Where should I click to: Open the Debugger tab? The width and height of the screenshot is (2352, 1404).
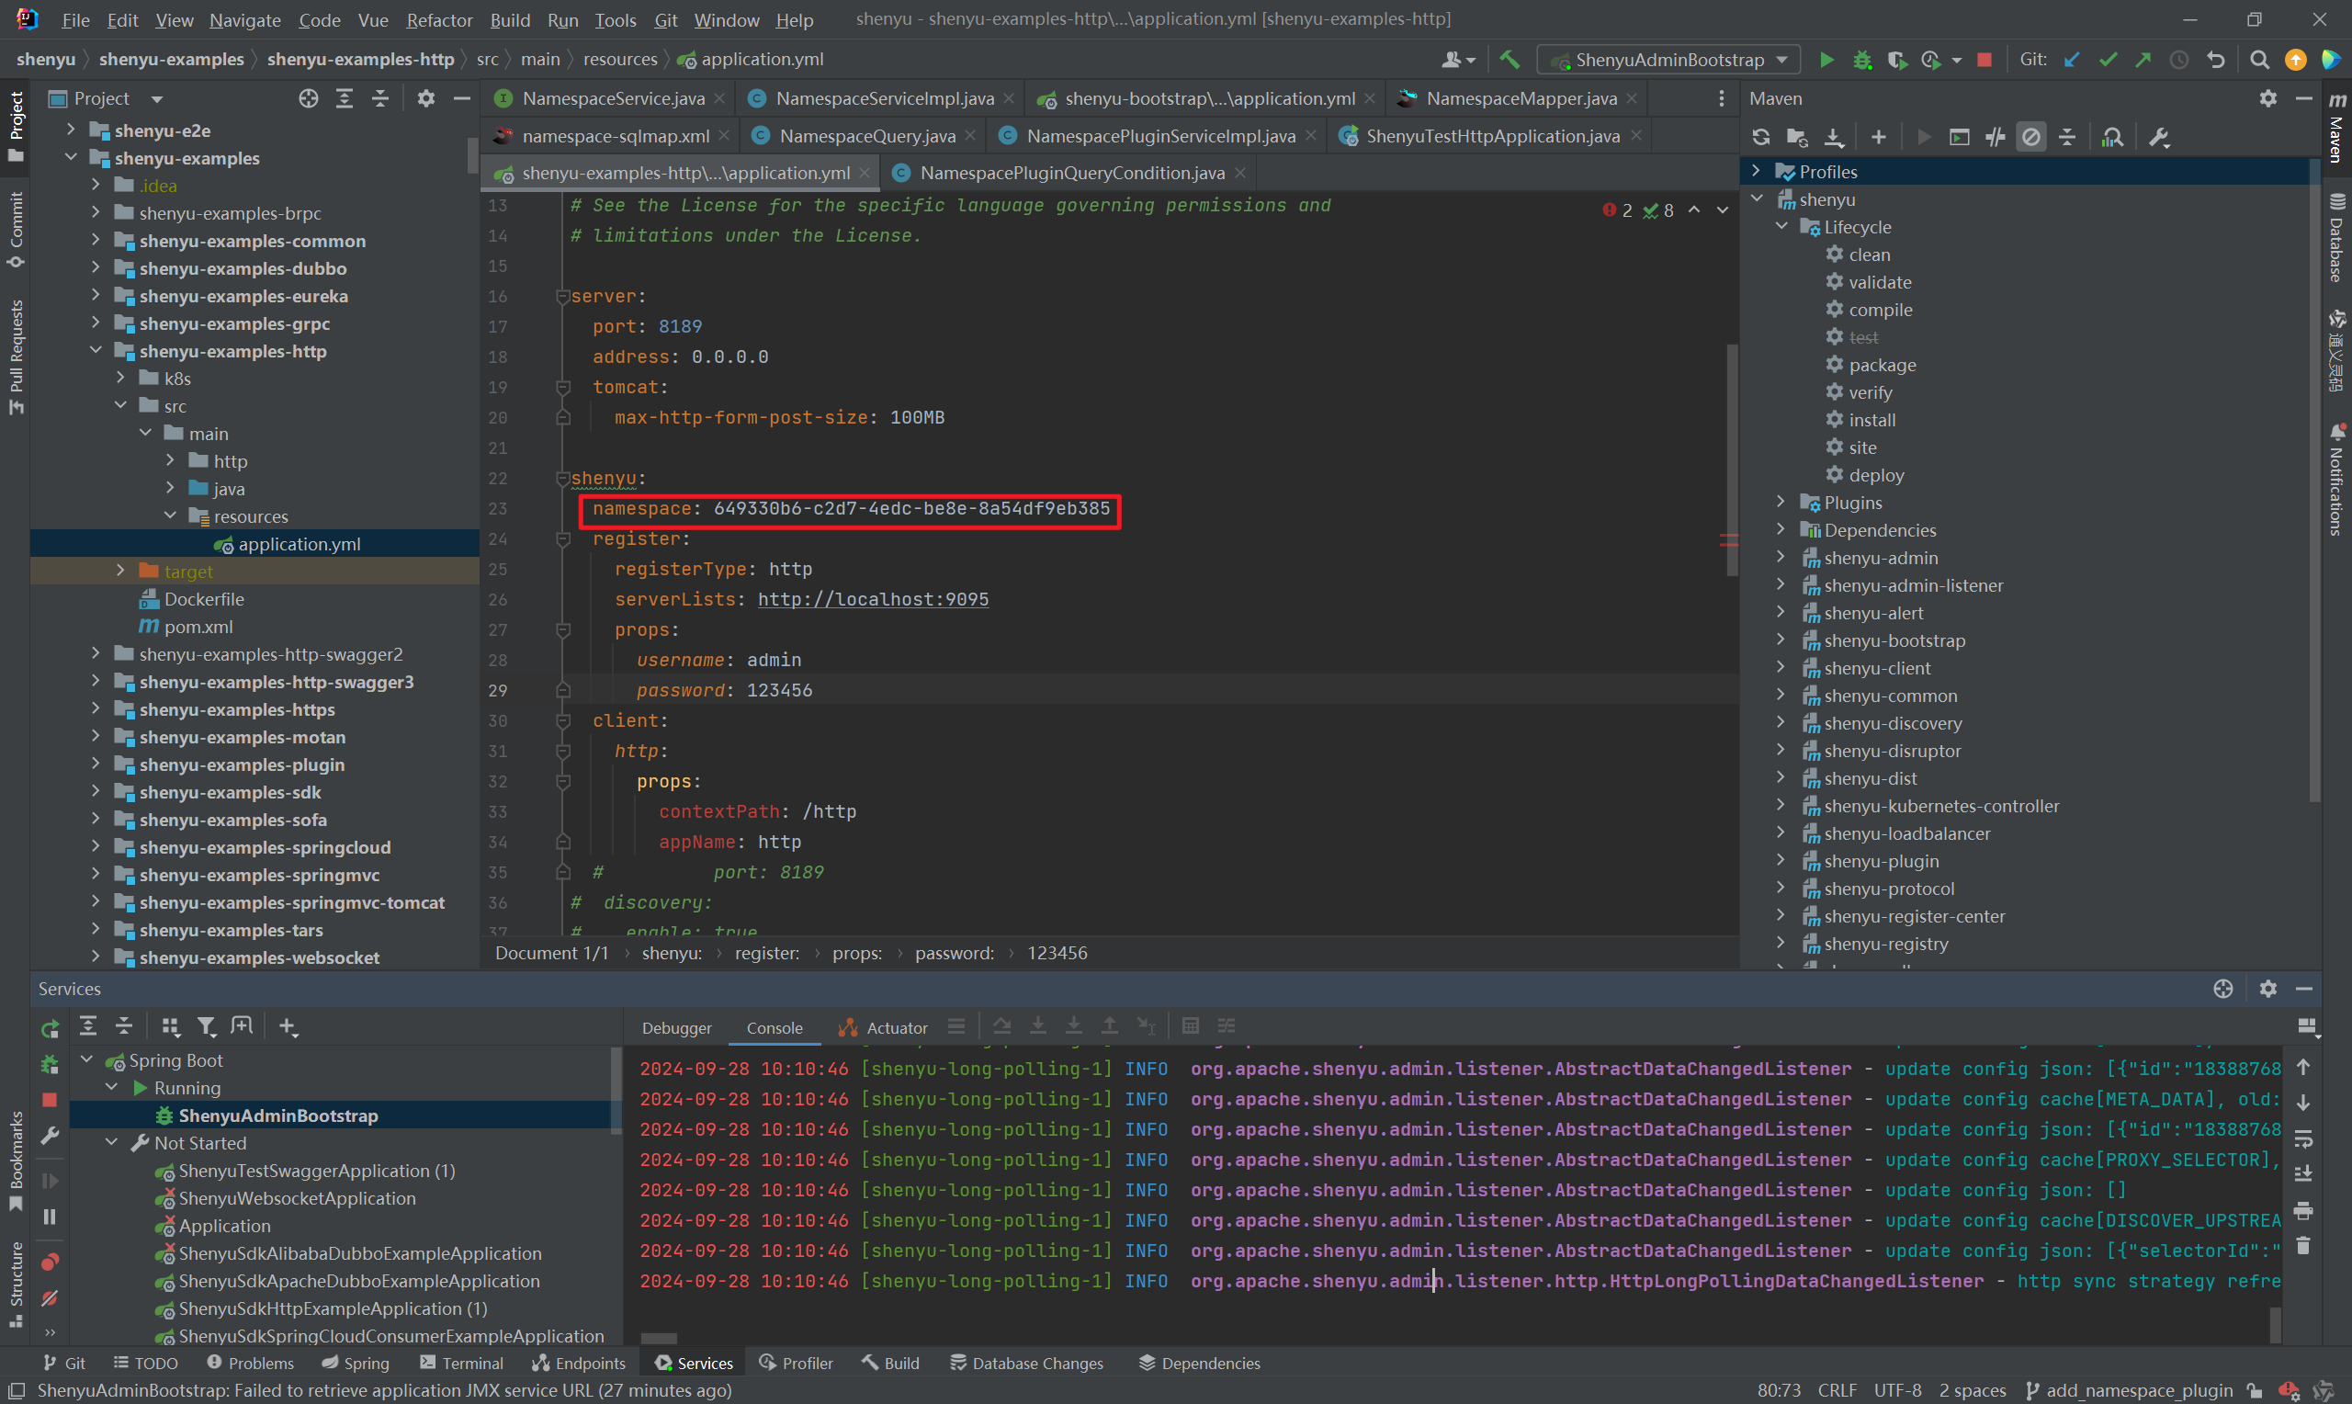(x=676, y=1028)
